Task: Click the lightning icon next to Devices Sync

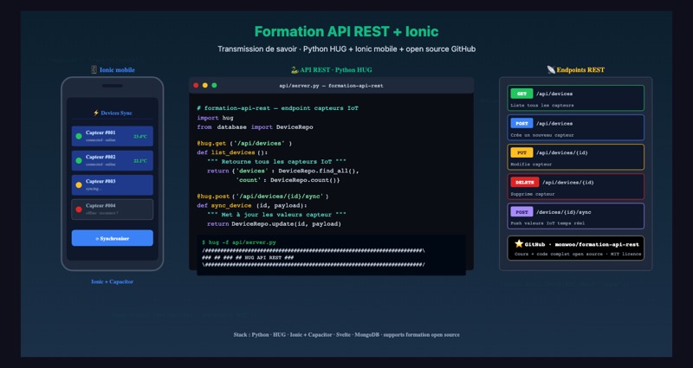Action: click(96, 113)
